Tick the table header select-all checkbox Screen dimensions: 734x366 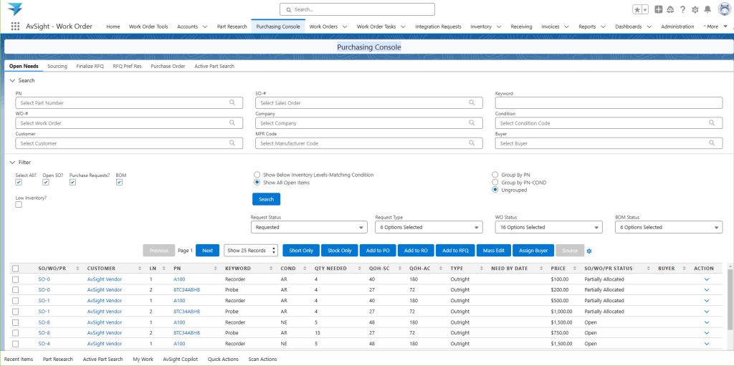tap(16, 269)
